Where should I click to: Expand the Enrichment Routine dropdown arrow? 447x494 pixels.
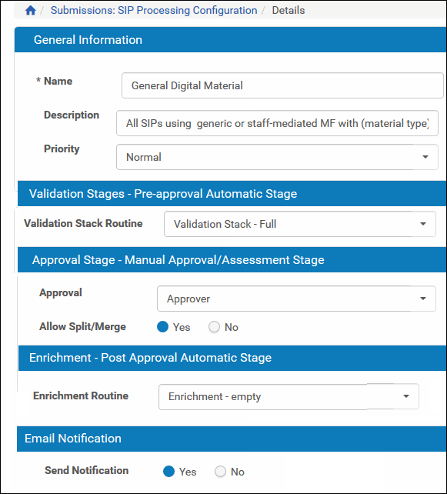[406, 396]
